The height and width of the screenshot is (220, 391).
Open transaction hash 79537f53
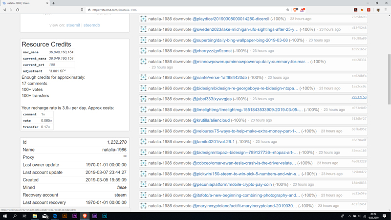point(359,97)
